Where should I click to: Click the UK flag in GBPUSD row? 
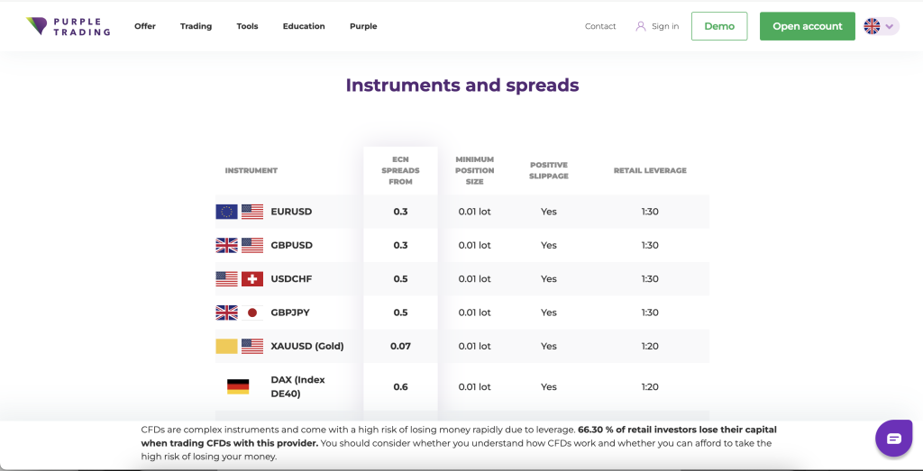coord(226,245)
